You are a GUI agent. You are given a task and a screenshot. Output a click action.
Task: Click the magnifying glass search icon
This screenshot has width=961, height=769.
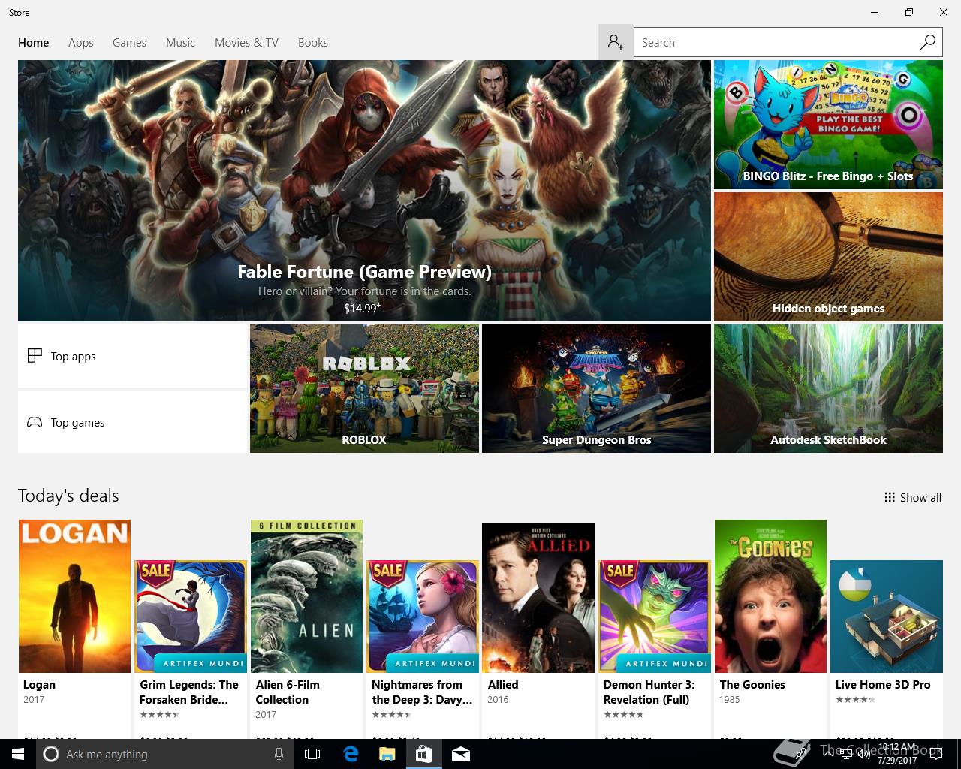tap(928, 42)
